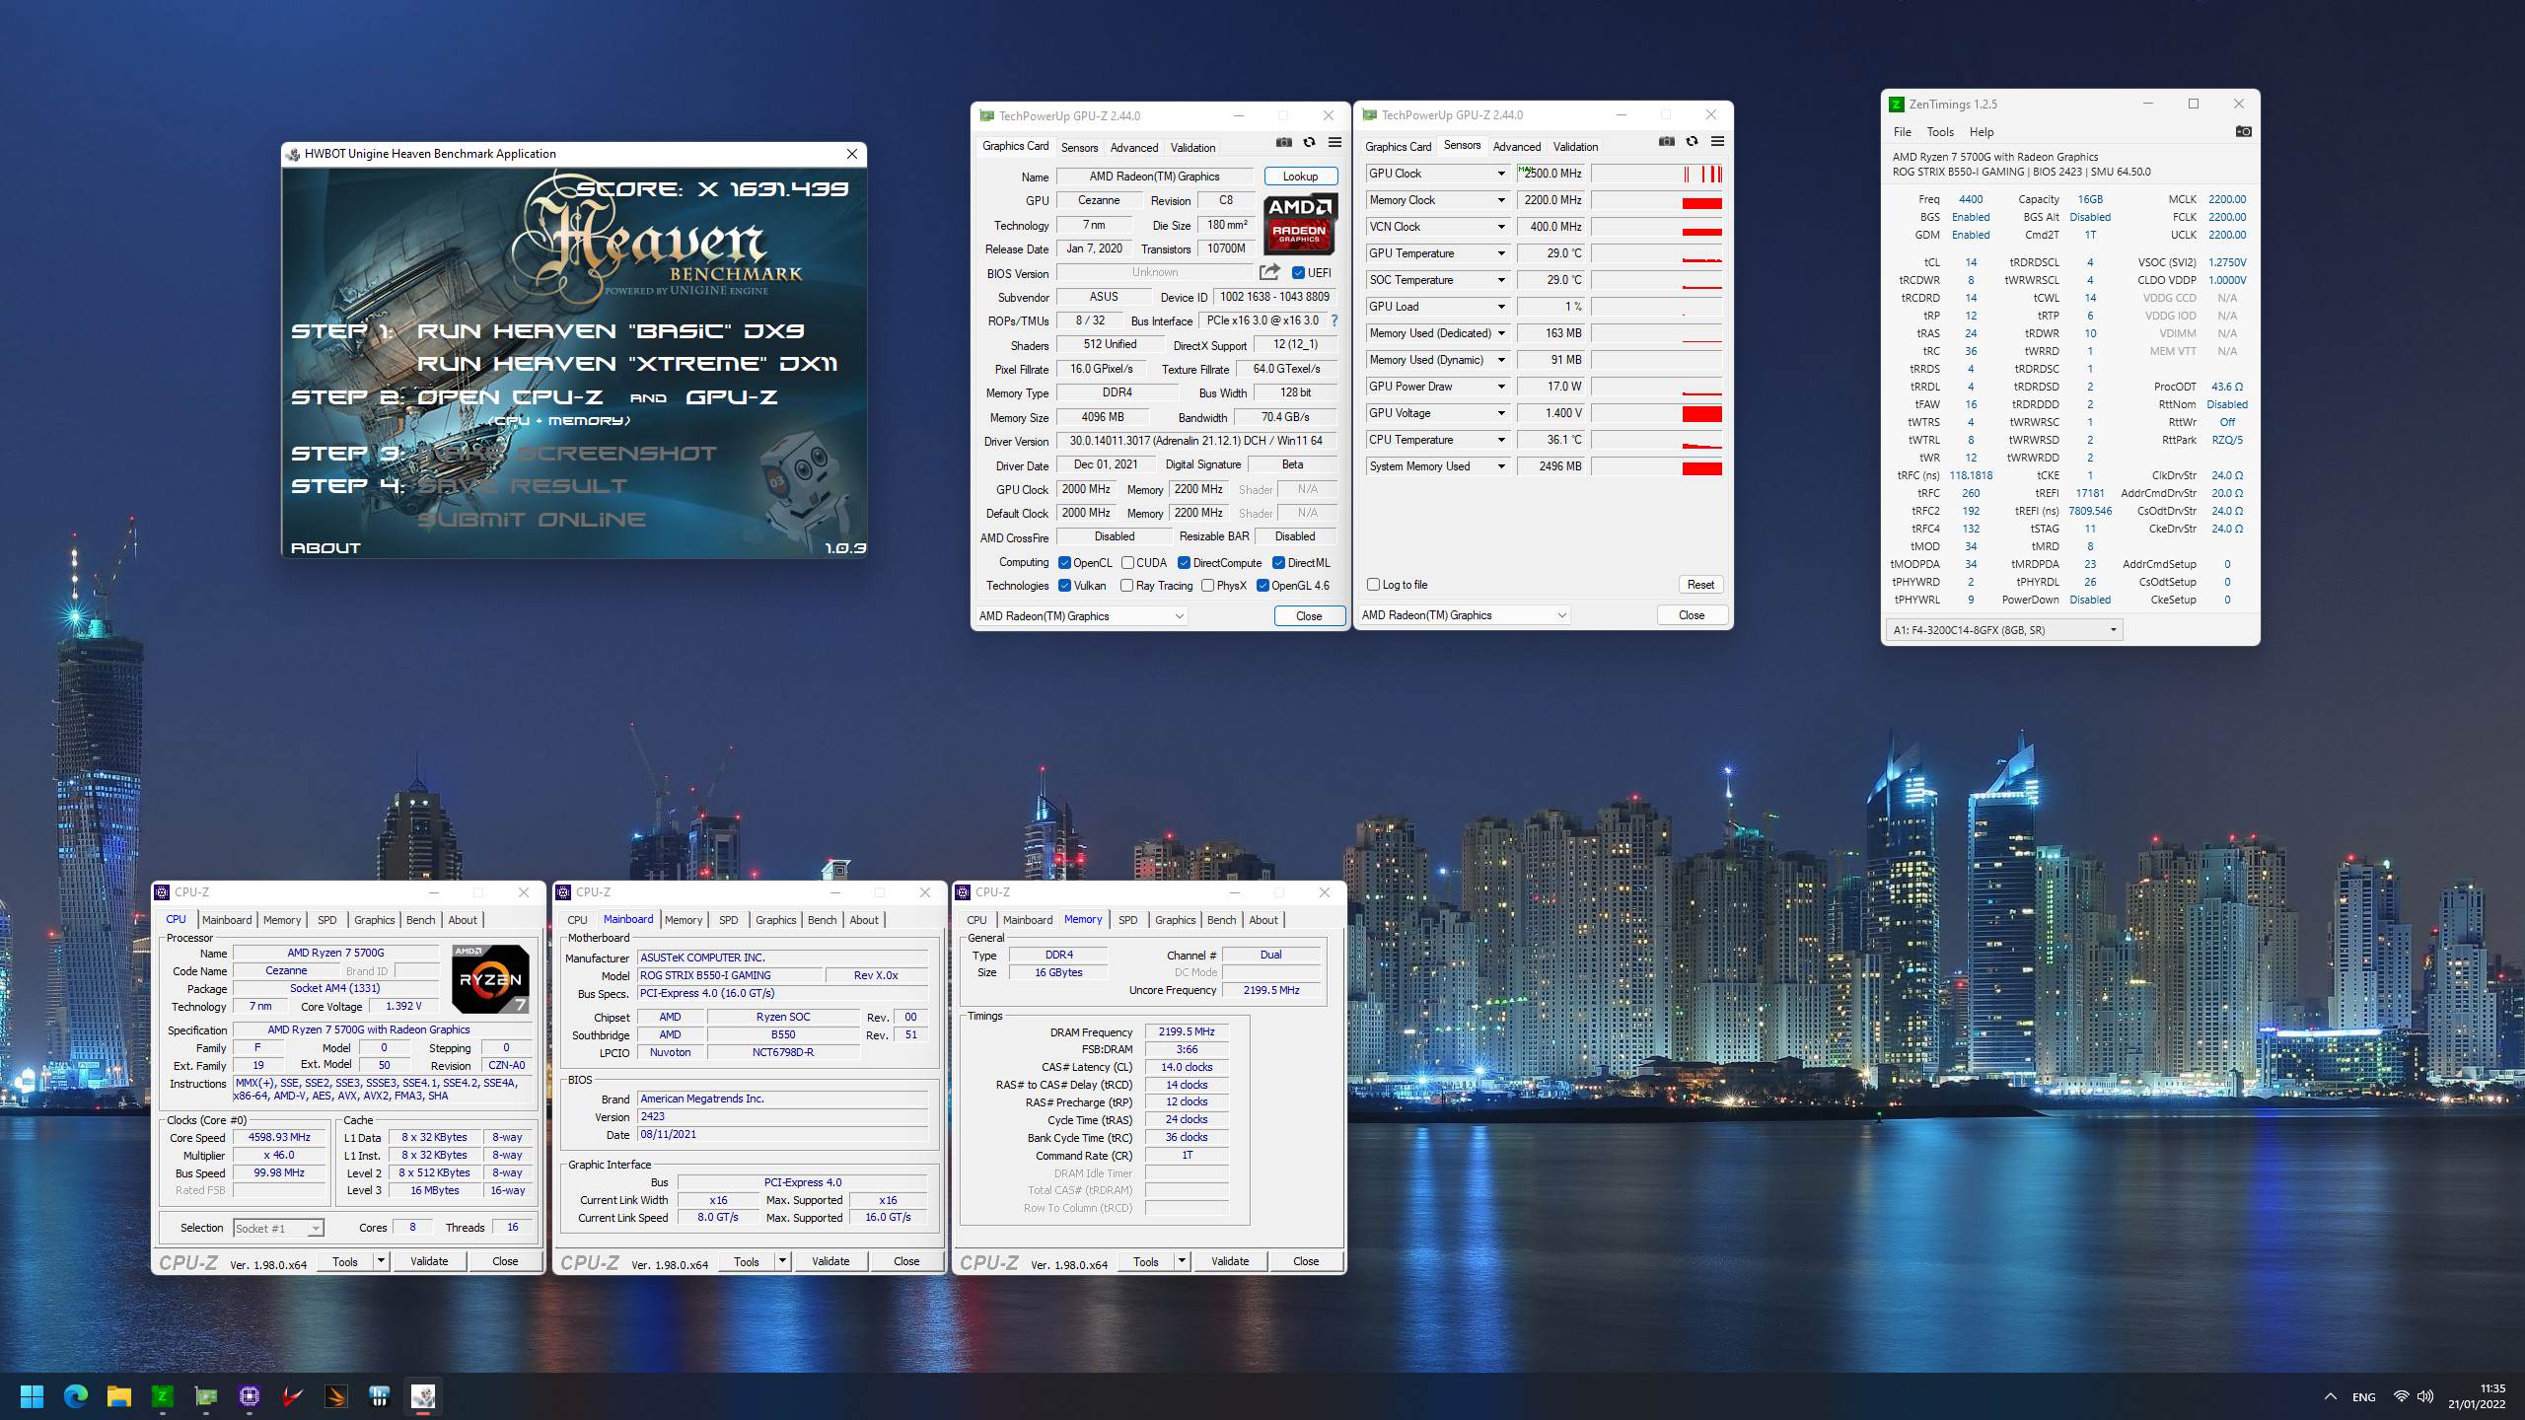The width and height of the screenshot is (2525, 1420).
Task: Expand the VCN Clock sensor dropdown
Action: 1501,227
